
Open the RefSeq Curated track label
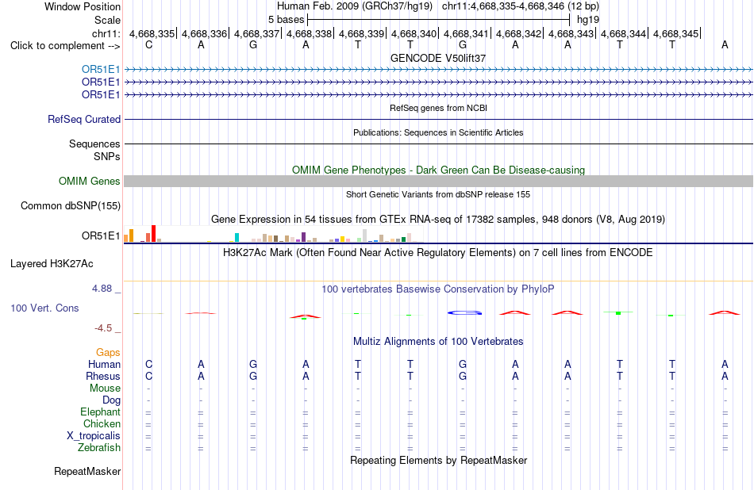(x=84, y=119)
